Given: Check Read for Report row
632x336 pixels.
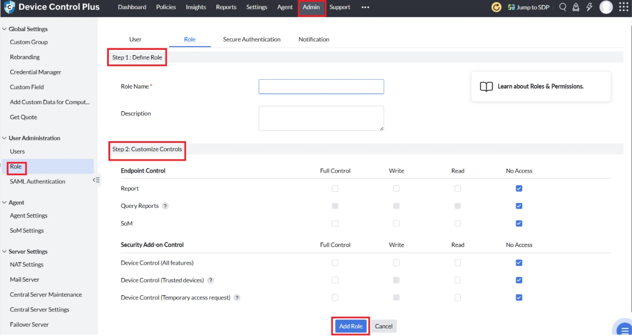Looking at the screenshot, I should coord(458,189).
